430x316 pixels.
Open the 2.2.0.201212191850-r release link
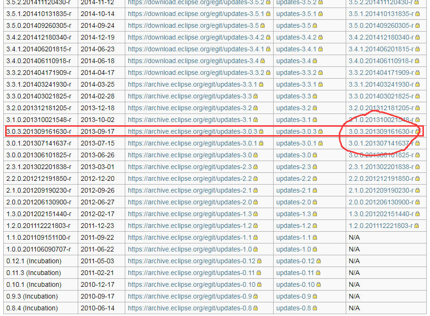(x=381, y=178)
